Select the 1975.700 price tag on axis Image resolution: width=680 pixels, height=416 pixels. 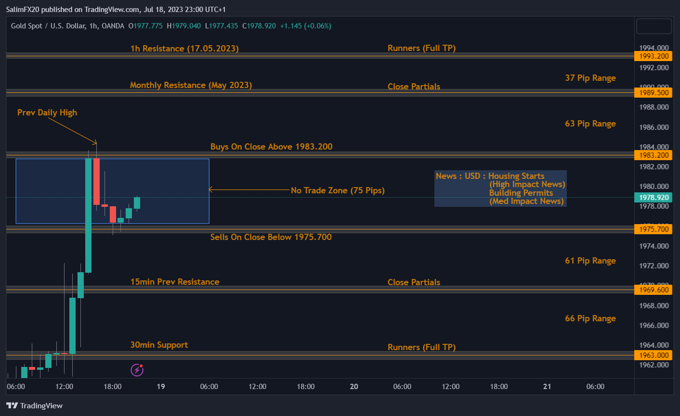click(654, 229)
